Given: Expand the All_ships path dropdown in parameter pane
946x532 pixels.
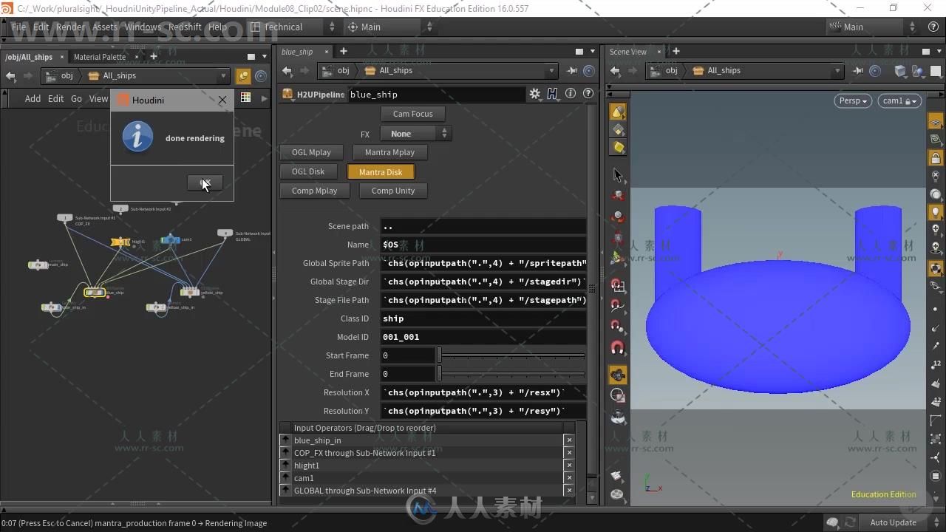Looking at the screenshot, I should point(551,71).
